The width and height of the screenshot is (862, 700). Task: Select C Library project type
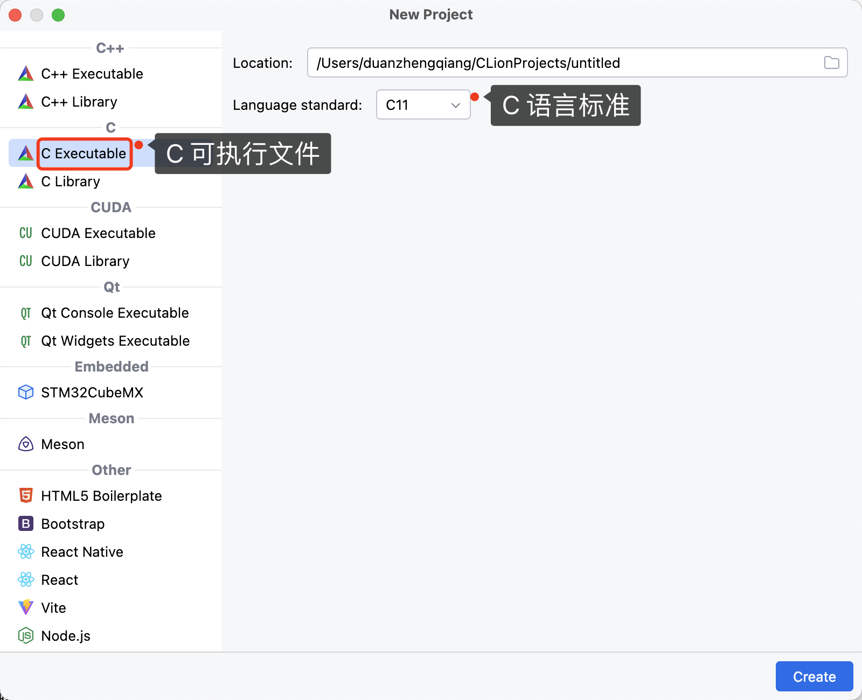70,181
